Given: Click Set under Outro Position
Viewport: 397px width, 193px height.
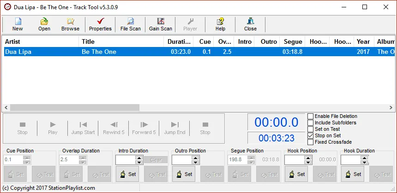Looking at the screenshot, I should 184,174.
